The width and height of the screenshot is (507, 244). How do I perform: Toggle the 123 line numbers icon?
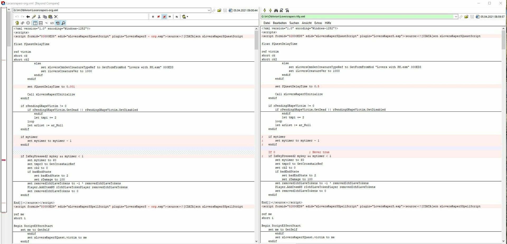click(x=52, y=23)
